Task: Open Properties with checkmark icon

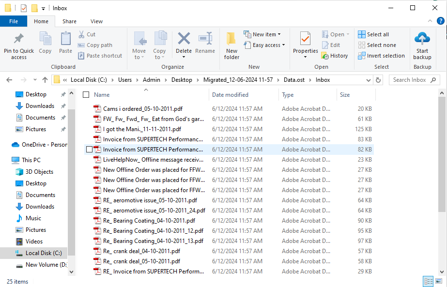Action: coord(305,39)
